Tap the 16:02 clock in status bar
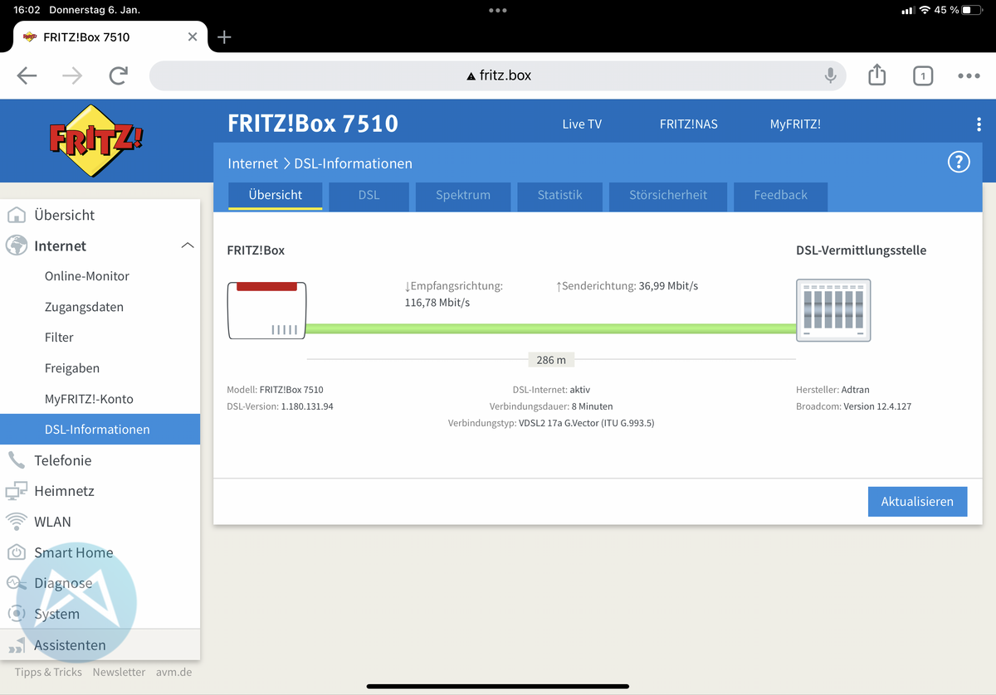 [25, 10]
